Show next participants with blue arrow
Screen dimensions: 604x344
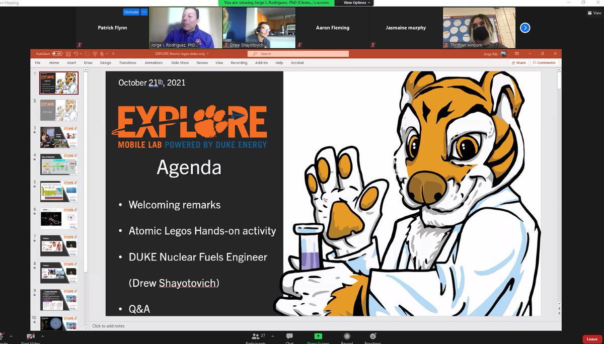pos(525,28)
